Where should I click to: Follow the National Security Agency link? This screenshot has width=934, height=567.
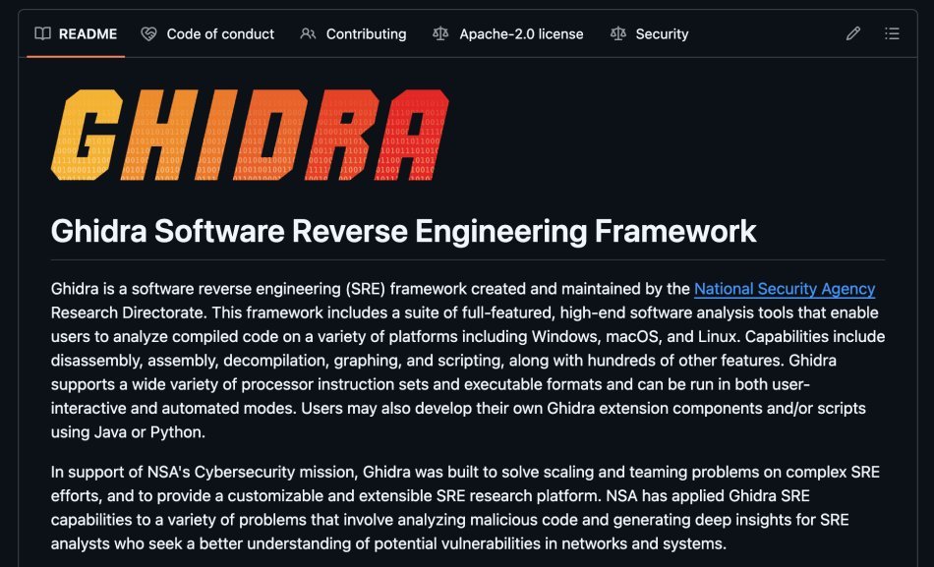(785, 289)
